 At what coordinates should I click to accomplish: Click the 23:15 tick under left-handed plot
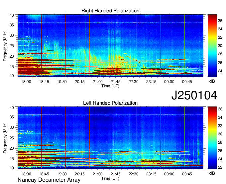151,174
